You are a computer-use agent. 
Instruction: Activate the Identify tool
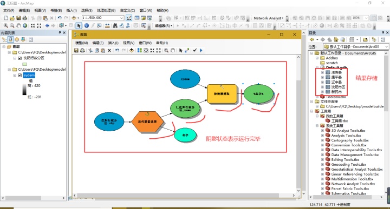87,25
